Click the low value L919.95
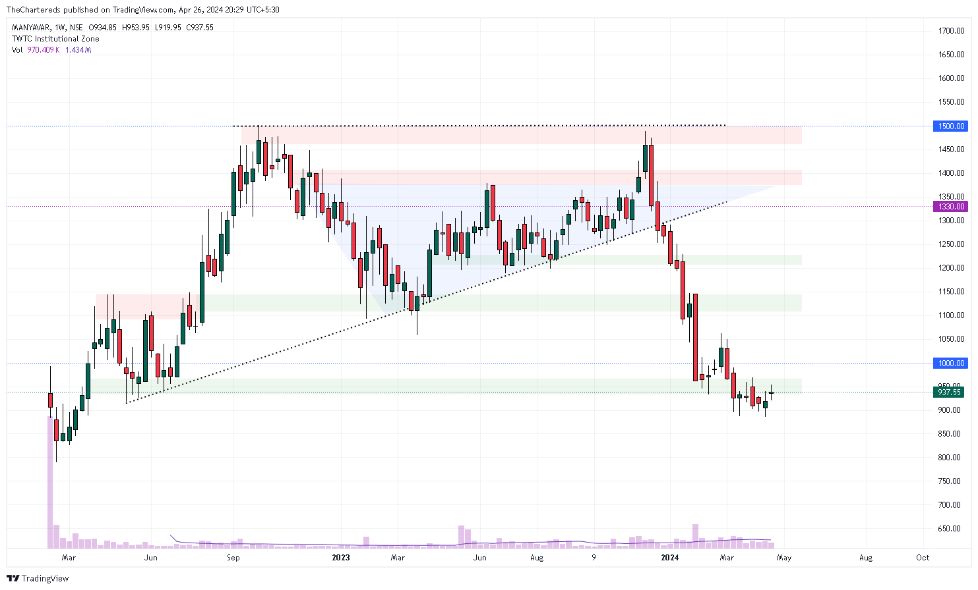The image size is (978, 590). click(x=168, y=28)
